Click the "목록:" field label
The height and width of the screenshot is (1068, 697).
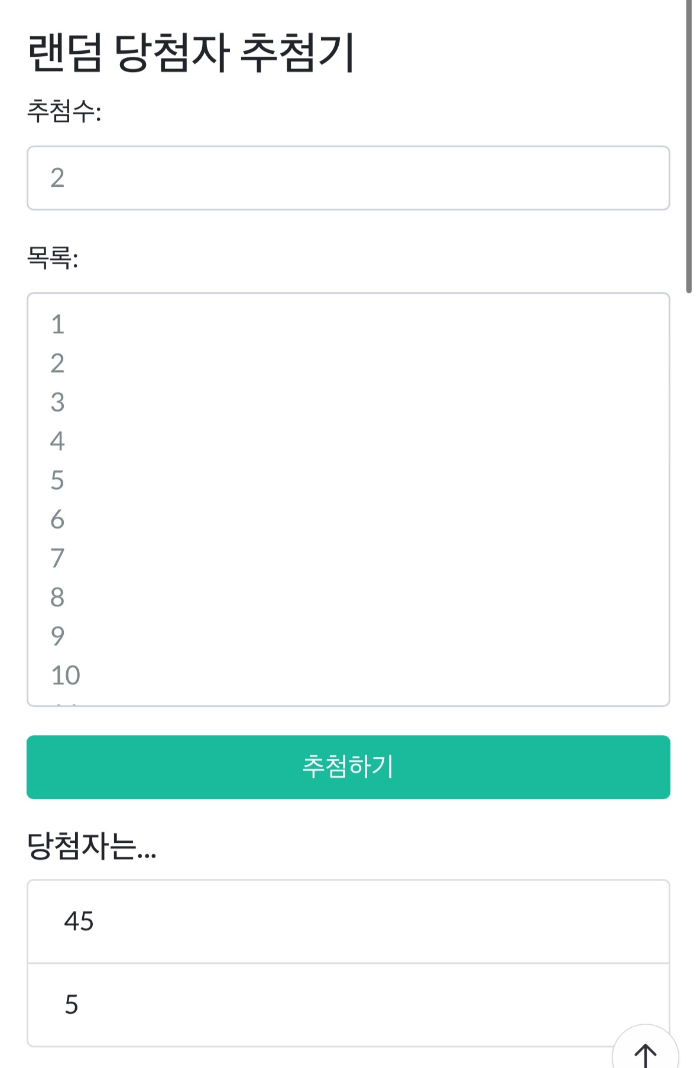[53, 258]
